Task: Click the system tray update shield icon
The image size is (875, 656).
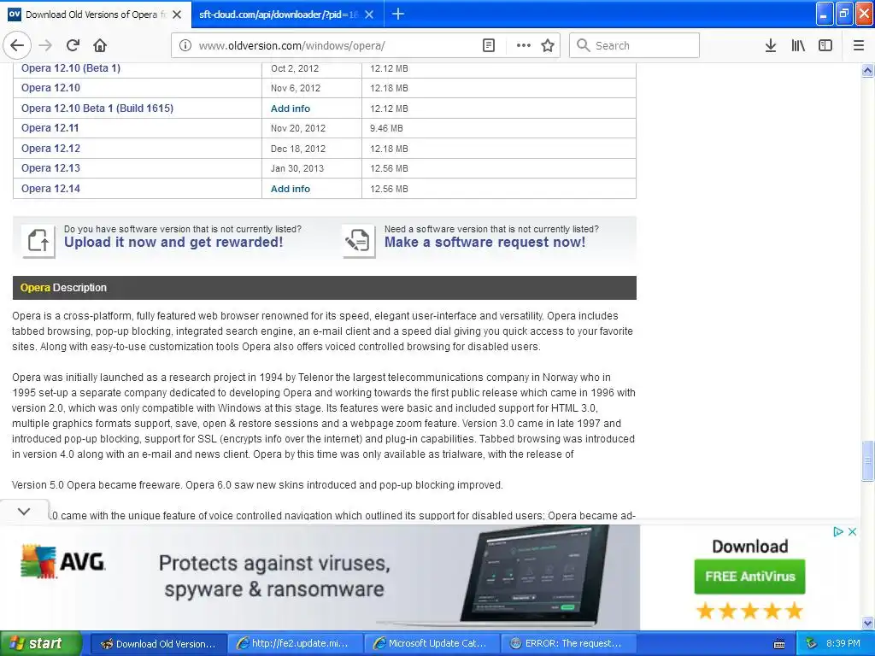Action: (812, 643)
